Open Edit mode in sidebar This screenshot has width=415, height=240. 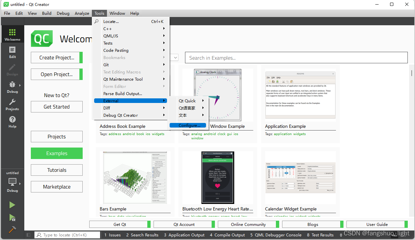point(12,52)
